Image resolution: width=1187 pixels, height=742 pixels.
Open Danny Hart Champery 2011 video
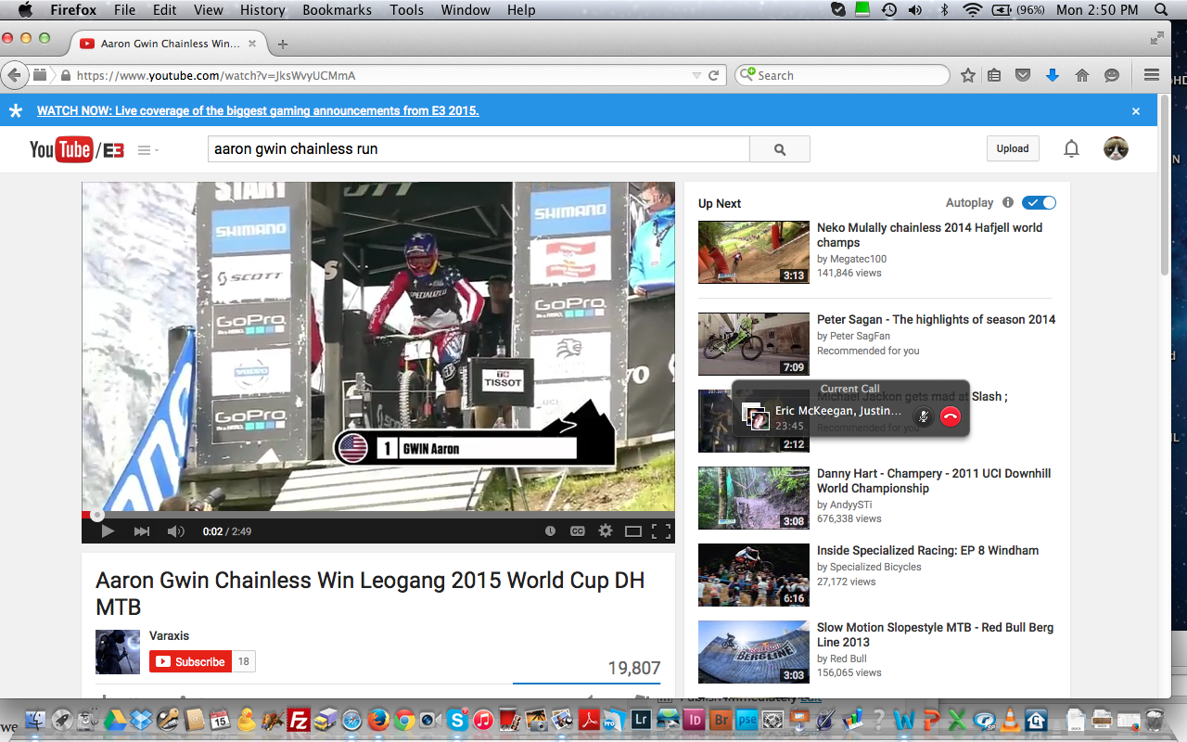tap(934, 480)
